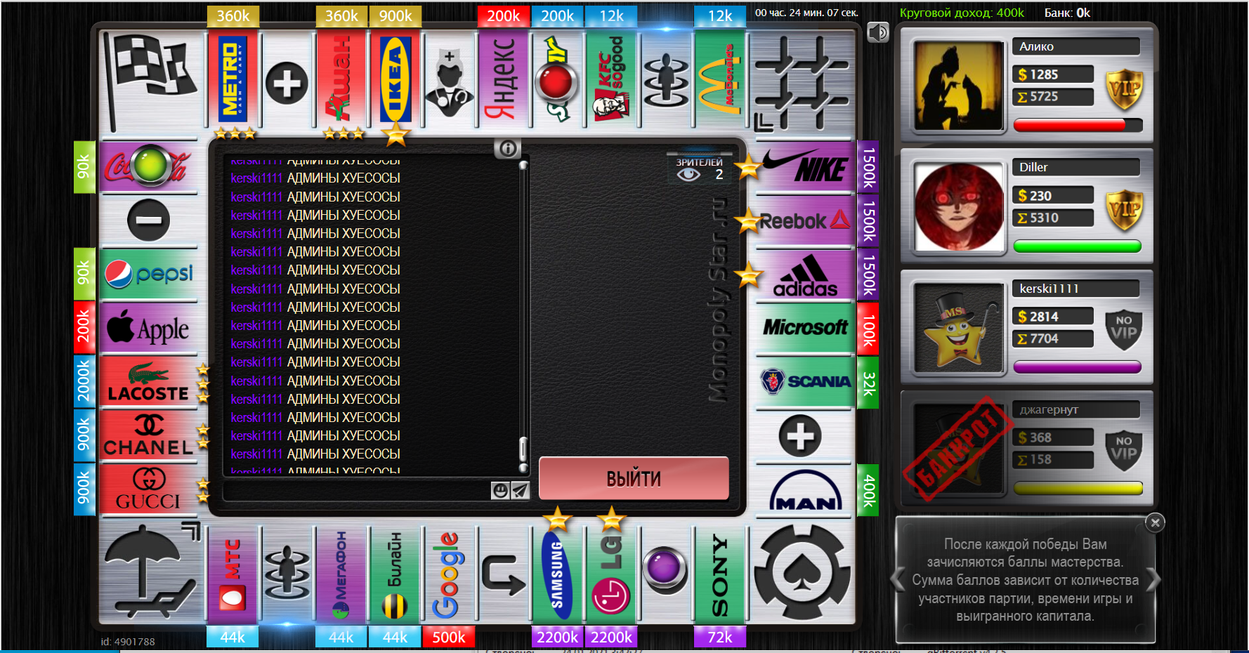Image resolution: width=1249 pixels, height=653 pixels.
Task: Click the 500k price tag under Google
Action: click(x=449, y=637)
